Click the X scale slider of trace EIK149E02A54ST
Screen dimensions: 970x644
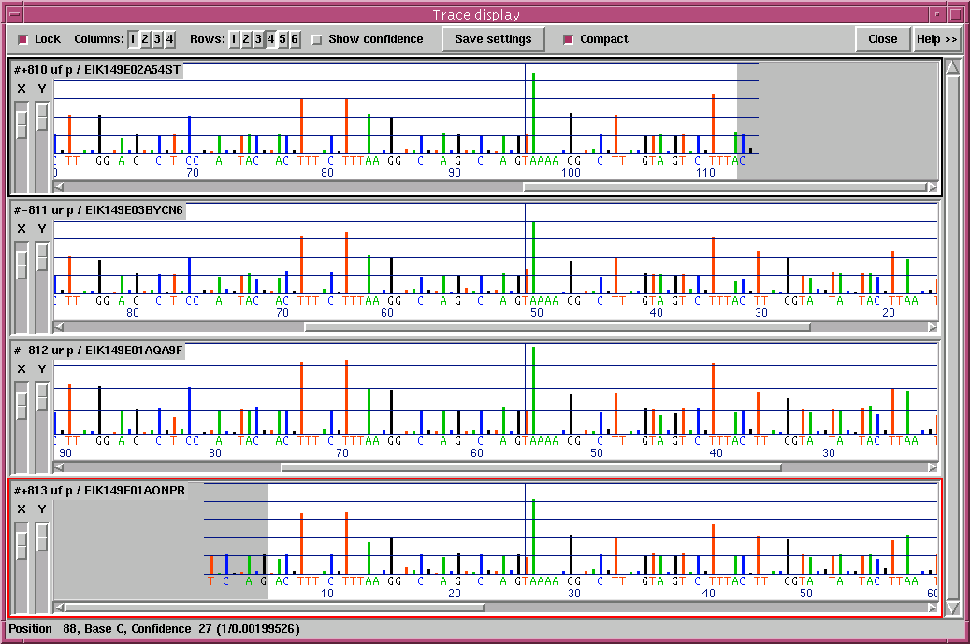tap(22, 126)
